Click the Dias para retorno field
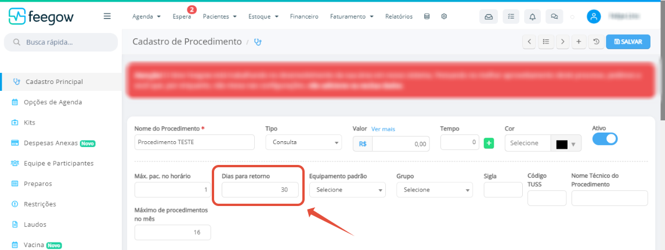The width and height of the screenshot is (665, 250). click(259, 190)
